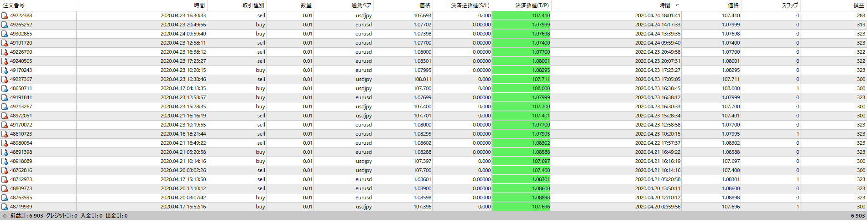The width and height of the screenshot is (867, 223).
Task: Click the close time 2020.04.20 02:59:56
Action: (658, 207)
